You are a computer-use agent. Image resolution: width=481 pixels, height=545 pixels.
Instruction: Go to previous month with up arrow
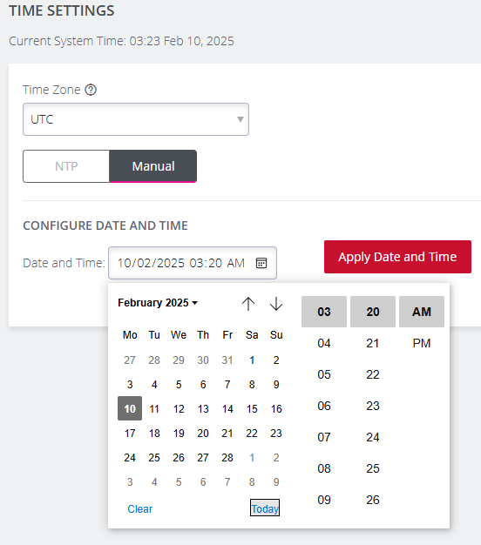pos(248,304)
